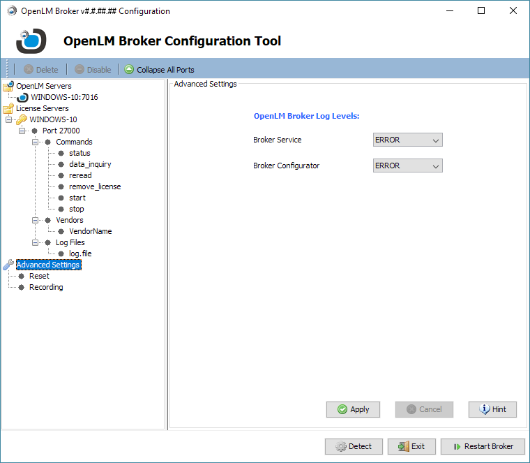Click the Advanced Settings wrench icon
Viewport: 530px width, 463px height.
[8, 265]
